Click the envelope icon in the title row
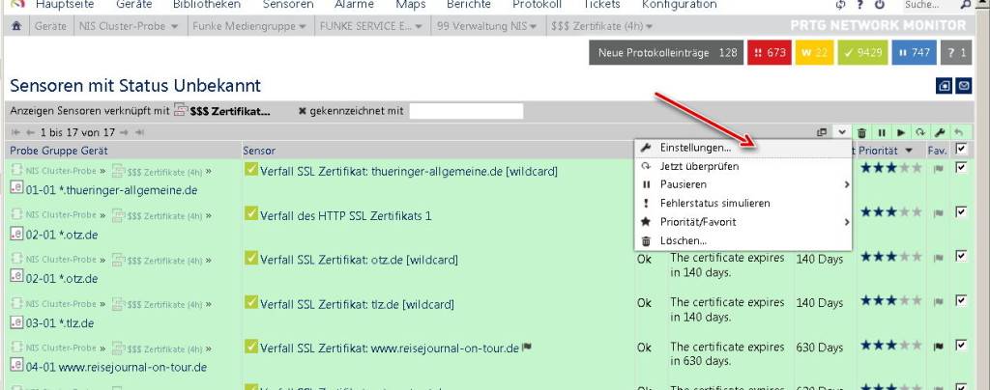Image resolution: width=990 pixels, height=390 pixels. pos(964,86)
